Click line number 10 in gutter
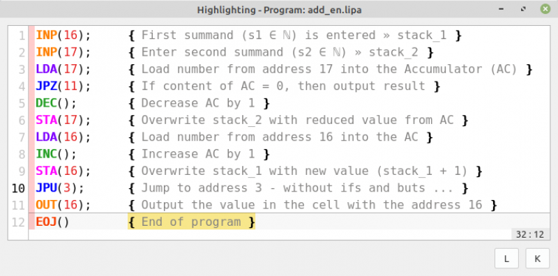The image size is (558, 276). pyautogui.click(x=18, y=188)
